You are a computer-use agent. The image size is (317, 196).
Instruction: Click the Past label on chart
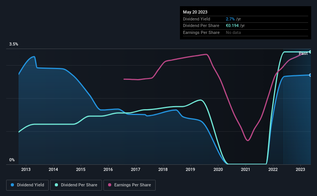tap(303, 53)
